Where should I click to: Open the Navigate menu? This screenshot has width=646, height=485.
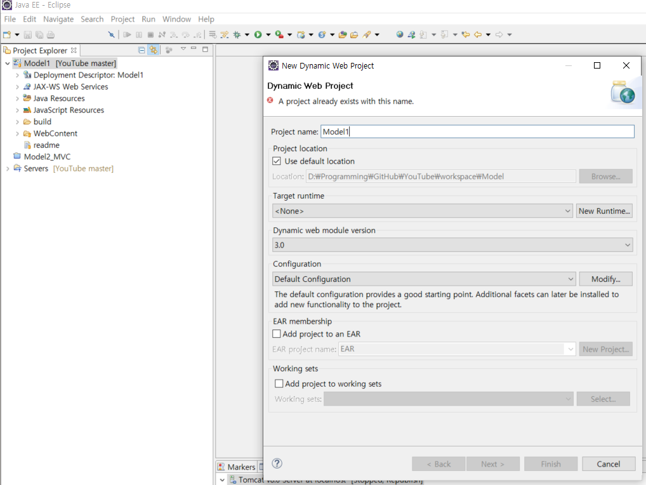point(58,20)
